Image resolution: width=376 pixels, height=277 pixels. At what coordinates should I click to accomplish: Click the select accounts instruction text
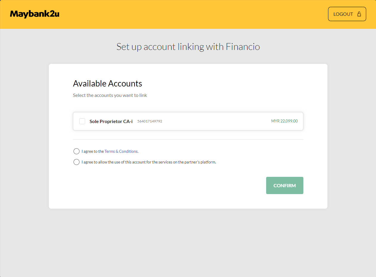point(110,95)
